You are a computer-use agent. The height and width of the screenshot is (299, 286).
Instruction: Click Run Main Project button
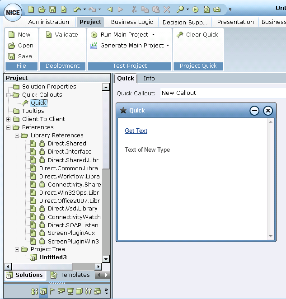[x=120, y=34]
